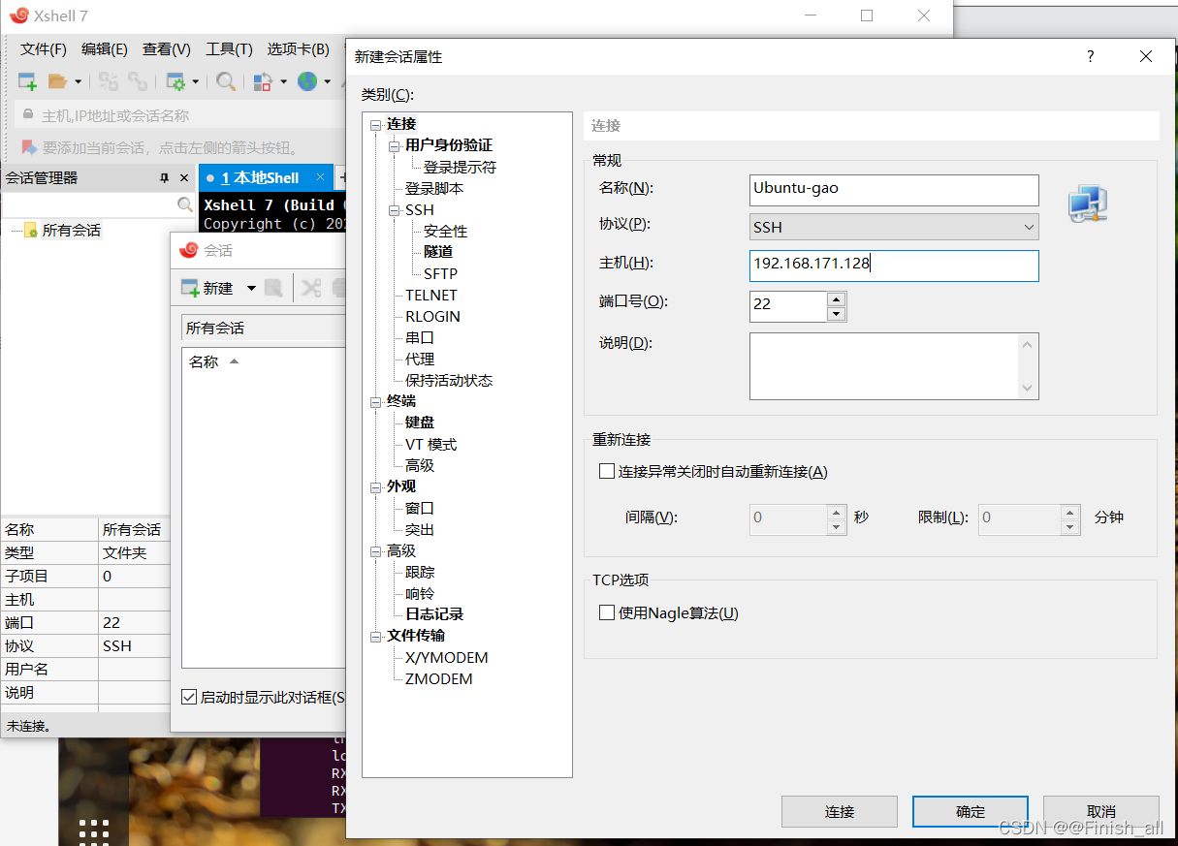
Task: Open the 查看(V) menu
Action: click(x=167, y=49)
